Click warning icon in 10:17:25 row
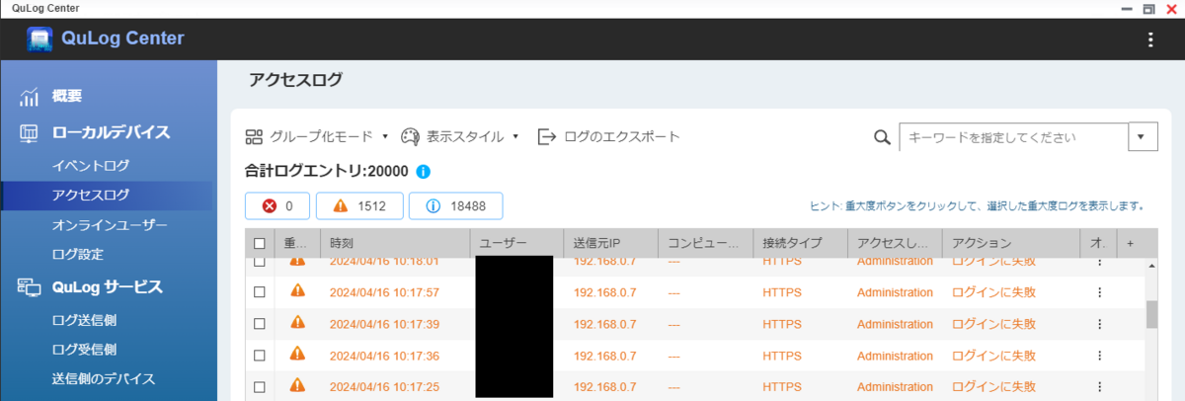This screenshot has width=1185, height=401. 297,386
